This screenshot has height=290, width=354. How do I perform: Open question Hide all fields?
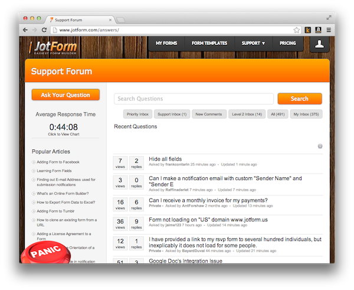click(x=165, y=159)
